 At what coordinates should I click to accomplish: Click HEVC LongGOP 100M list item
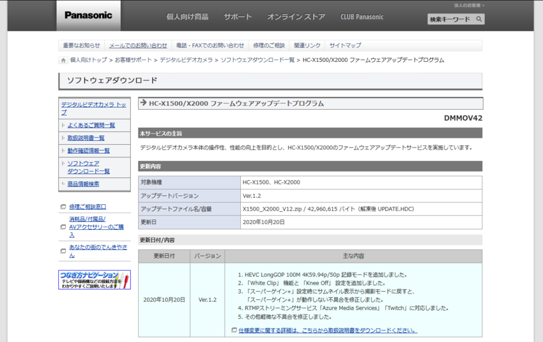[326, 275]
